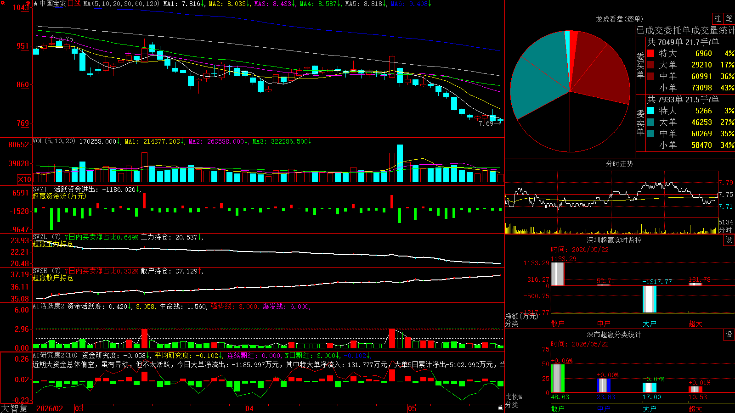The image size is (735, 413).
Task: Click the 7.79 price label on the 分时走势 axis
Action: tap(726, 183)
